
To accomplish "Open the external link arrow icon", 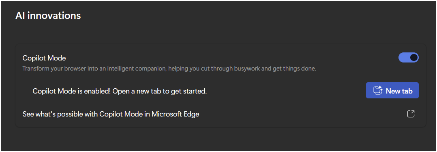I will [411, 114].
